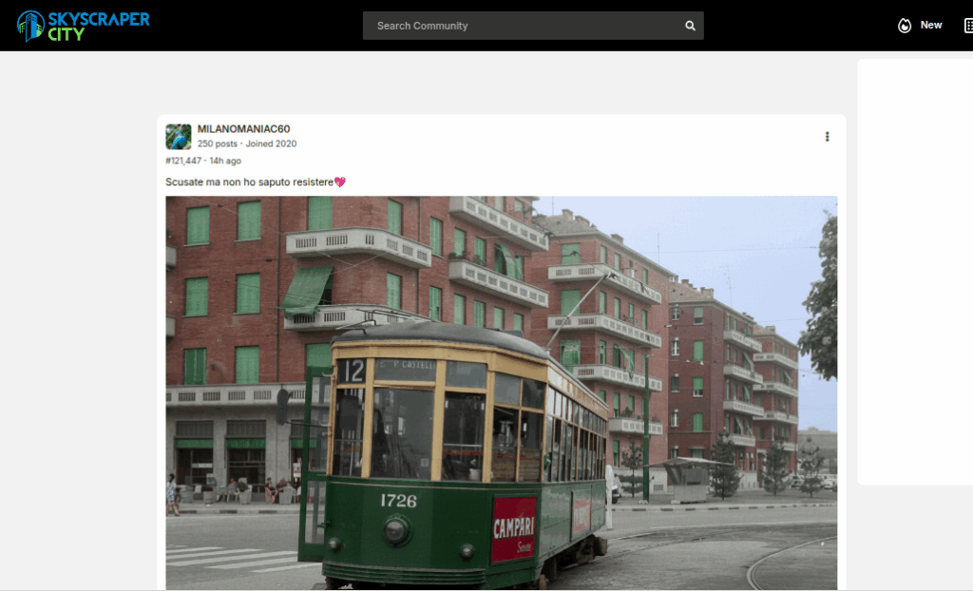Click the tram number 1726 in the photo
This screenshot has height=591, width=973.
[398, 501]
